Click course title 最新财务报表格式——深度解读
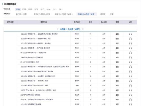This screenshot has height=106, width=141. [32, 57]
